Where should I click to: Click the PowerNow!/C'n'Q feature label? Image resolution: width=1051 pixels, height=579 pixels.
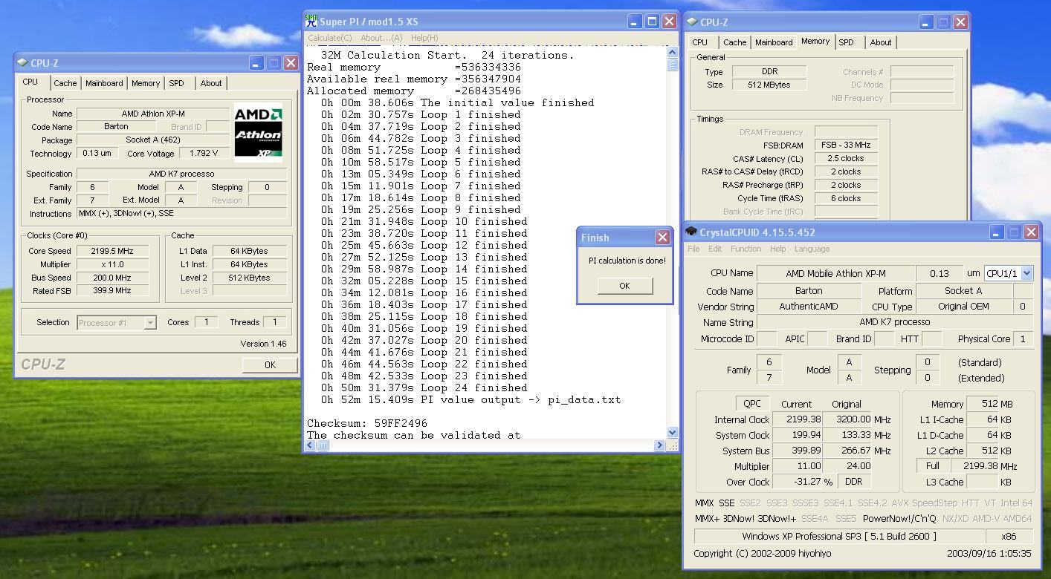(x=899, y=519)
